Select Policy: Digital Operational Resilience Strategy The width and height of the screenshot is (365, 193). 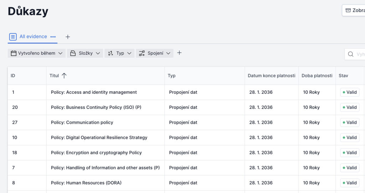[x=99, y=138]
